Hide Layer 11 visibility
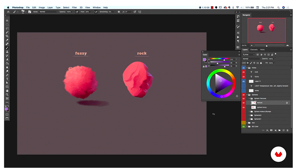Viewport: 296px width, 168px height. [x=244, y=81]
